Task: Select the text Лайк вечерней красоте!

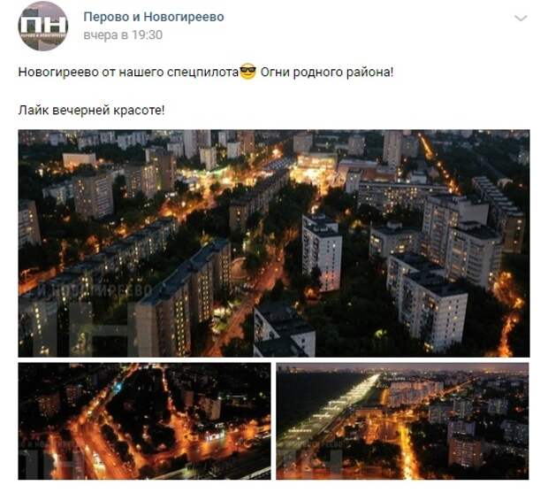Action: (91, 111)
